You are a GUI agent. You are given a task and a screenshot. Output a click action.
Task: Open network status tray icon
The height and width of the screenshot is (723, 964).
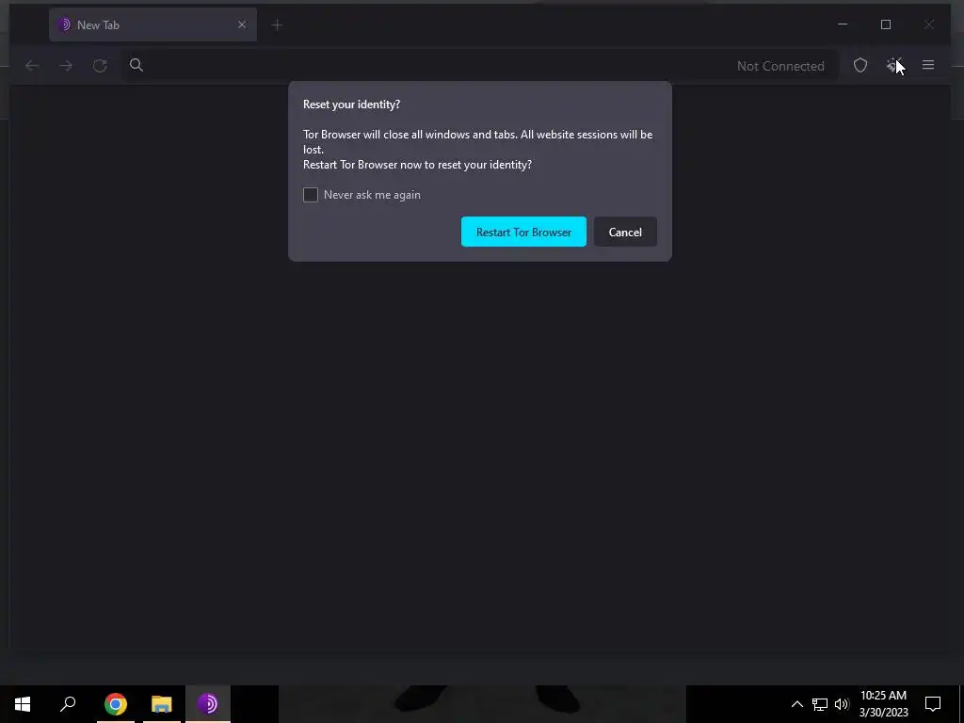[x=820, y=704]
